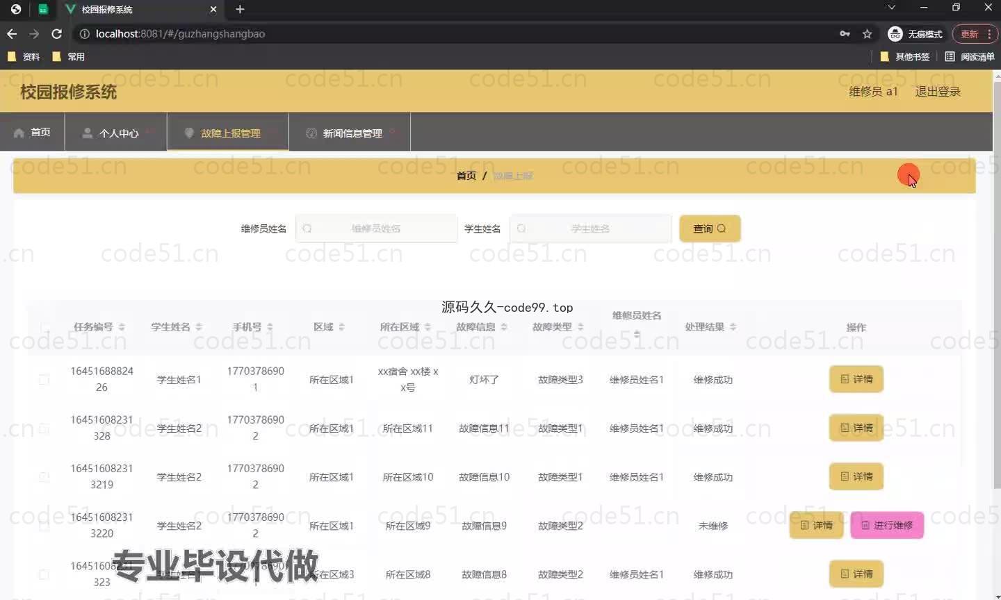Open the 新闻信息管理 menu

349,132
